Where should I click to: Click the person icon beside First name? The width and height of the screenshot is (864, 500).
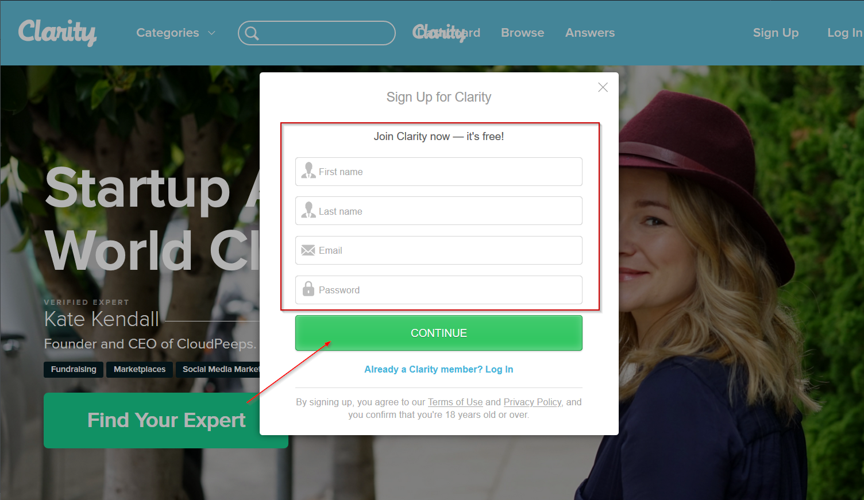coord(308,170)
